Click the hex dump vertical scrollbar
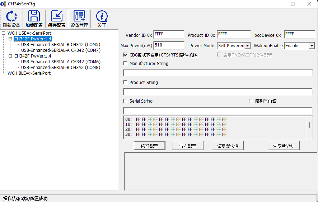This screenshot has width=318, height=202. pyautogui.click(x=309, y=125)
